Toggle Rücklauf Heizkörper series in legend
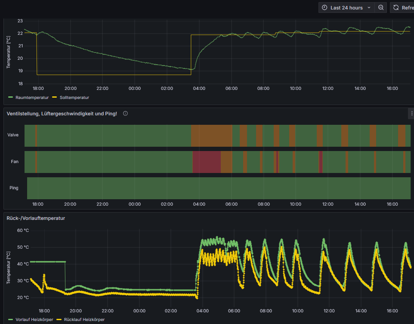This screenshot has width=414, height=324. click(84, 320)
